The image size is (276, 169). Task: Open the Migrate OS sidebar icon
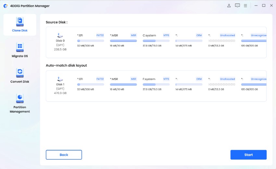(x=20, y=47)
